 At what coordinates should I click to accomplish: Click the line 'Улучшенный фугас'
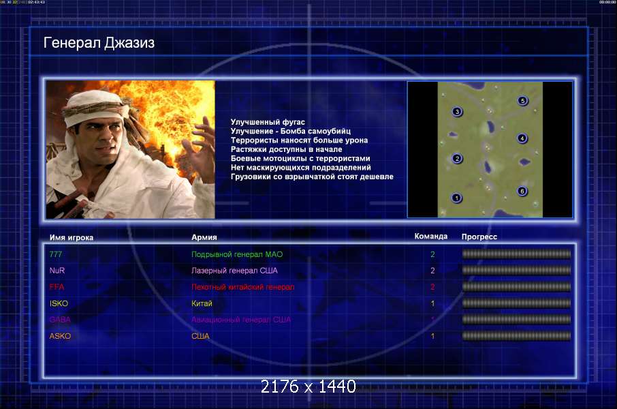(268, 122)
